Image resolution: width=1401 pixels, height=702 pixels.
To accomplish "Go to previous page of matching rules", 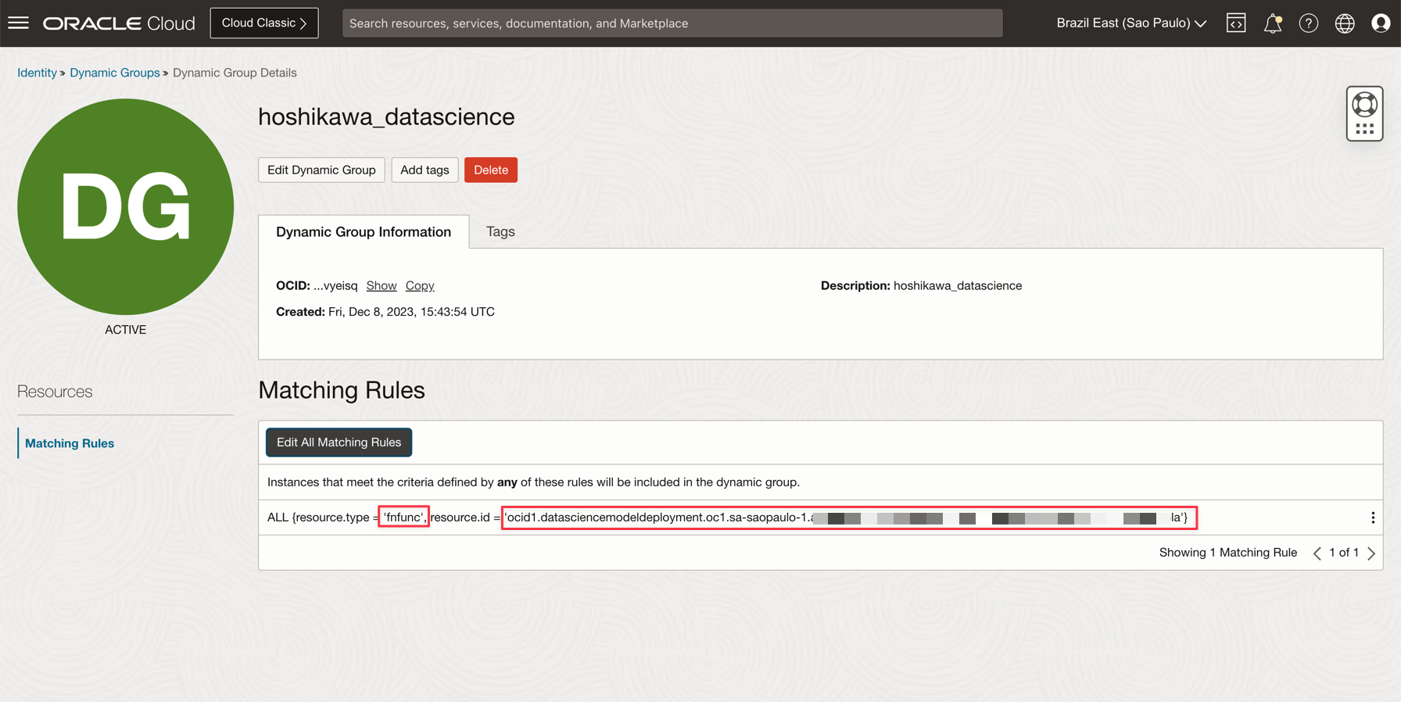I will [x=1317, y=553].
